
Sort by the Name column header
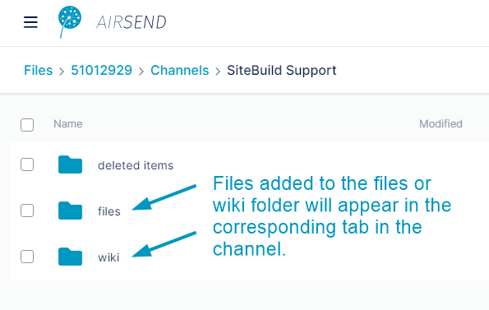click(68, 124)
